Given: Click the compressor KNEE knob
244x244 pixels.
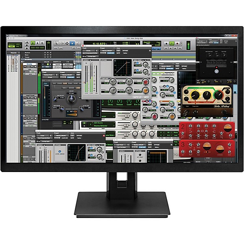Looking at the screenshot, I should point(113,82).
